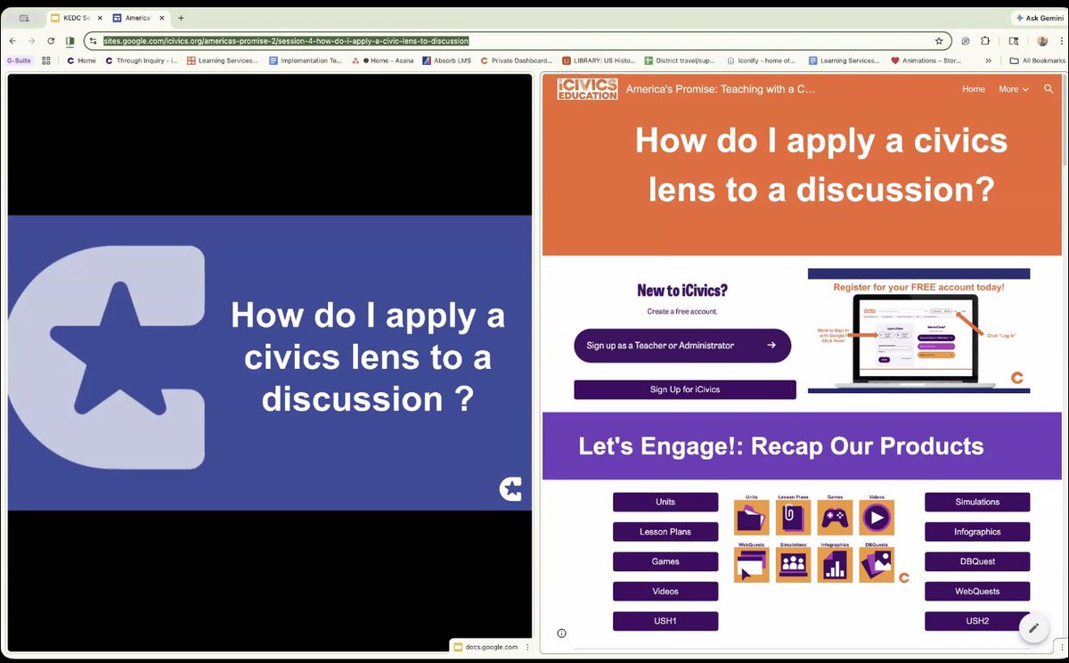
Task: Go to the Home nav link
Action: point(974,89)
